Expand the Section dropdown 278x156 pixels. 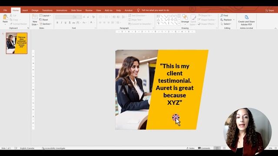point(45,24)
